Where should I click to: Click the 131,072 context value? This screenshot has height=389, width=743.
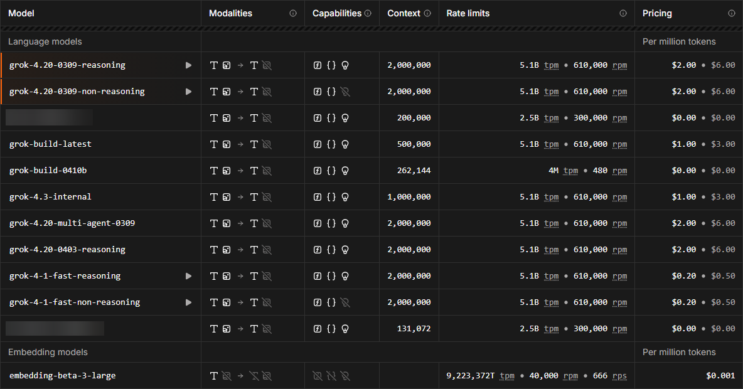[x=414, y=328]
